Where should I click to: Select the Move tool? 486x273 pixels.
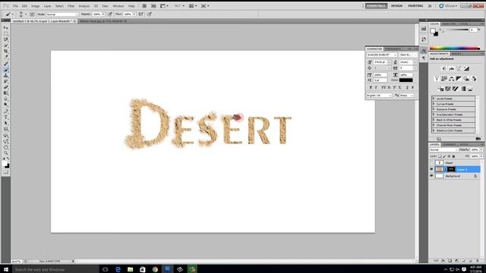[6, 28]
